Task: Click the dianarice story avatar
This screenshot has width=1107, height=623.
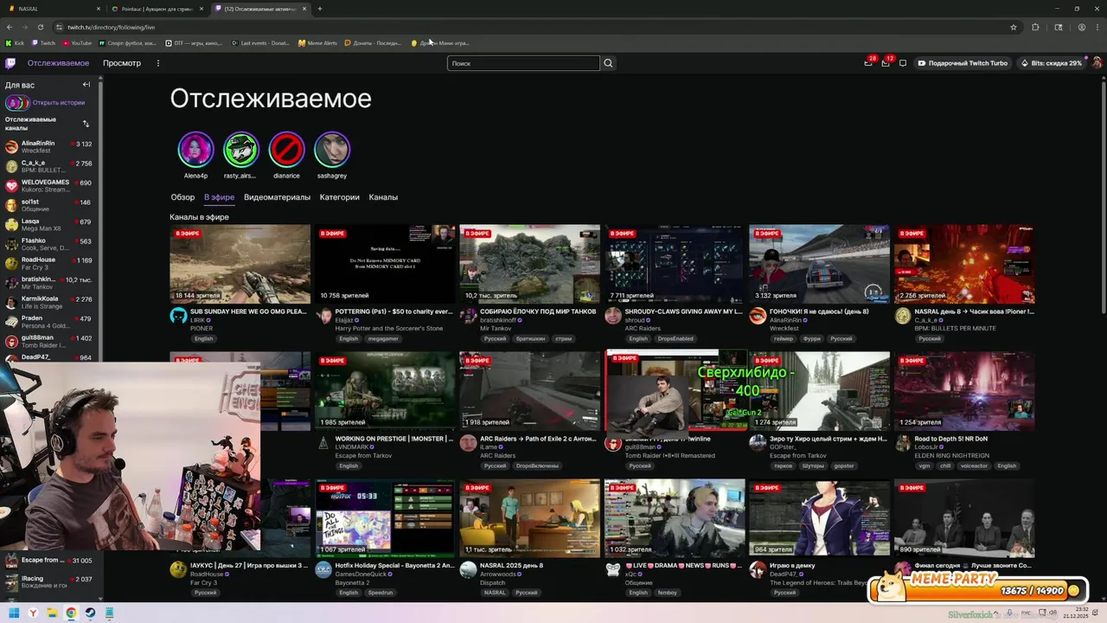Action: click(286, 150)
